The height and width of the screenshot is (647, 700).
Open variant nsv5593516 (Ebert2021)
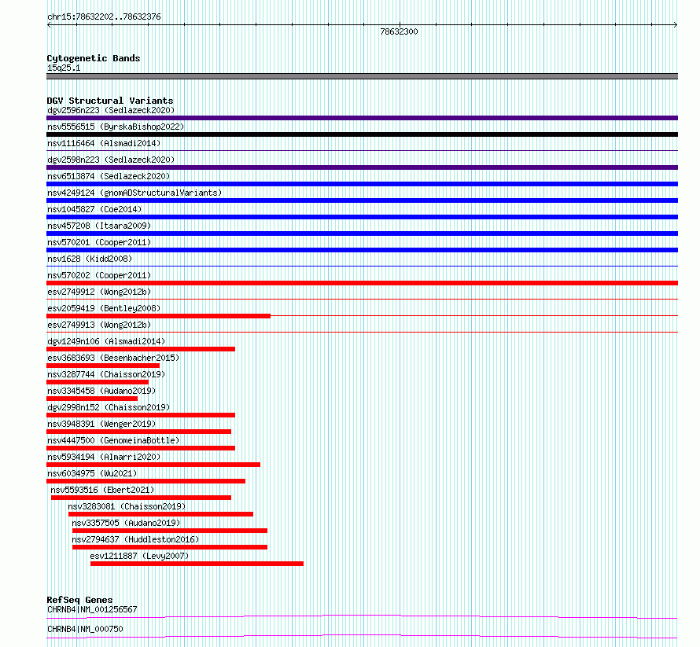[102, 490]
